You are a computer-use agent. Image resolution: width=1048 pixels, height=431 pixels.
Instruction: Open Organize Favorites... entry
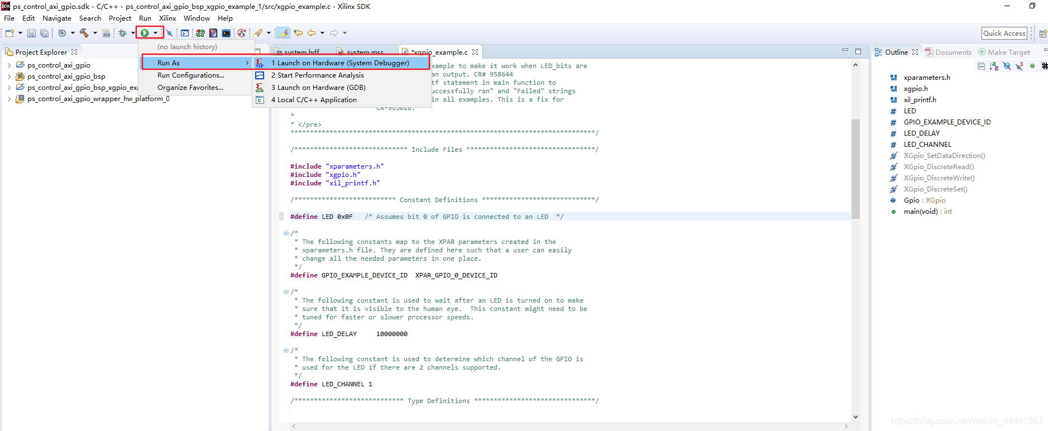point(196,88)
